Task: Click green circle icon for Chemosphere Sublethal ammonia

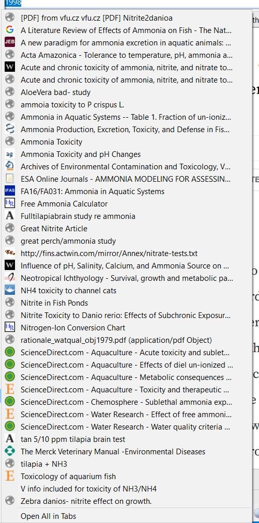Action: click(x=10, y=402)
